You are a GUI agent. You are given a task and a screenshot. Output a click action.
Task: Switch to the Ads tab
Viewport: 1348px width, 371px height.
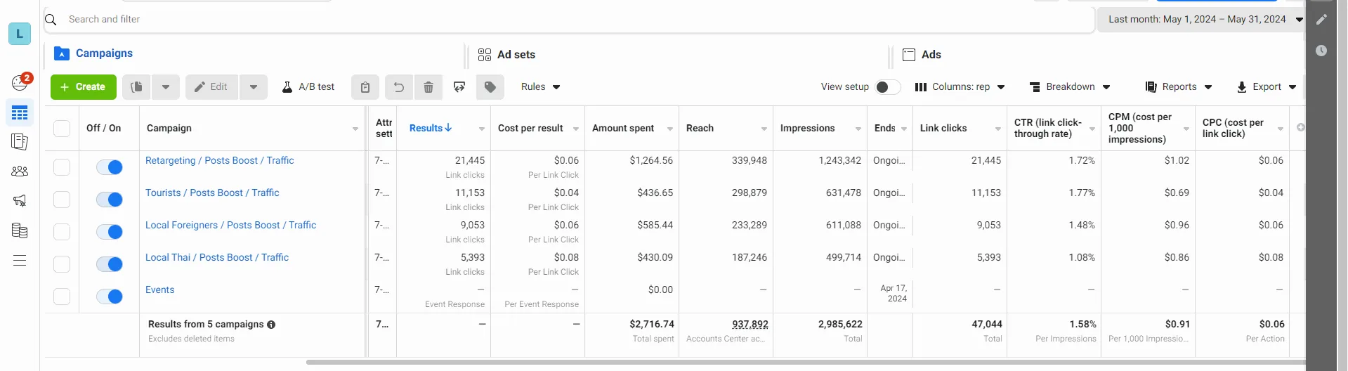point(922,55)
